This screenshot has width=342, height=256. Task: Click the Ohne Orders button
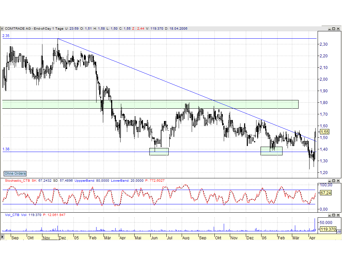click(15, 173)
